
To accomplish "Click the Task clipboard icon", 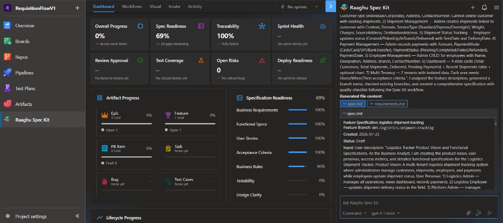I will click(168, 148).
